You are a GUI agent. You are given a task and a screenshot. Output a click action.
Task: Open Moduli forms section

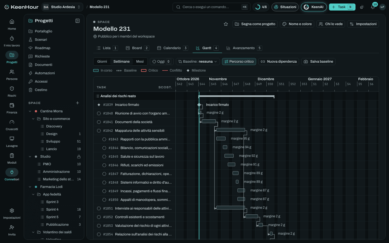click(x=12, y=158)
